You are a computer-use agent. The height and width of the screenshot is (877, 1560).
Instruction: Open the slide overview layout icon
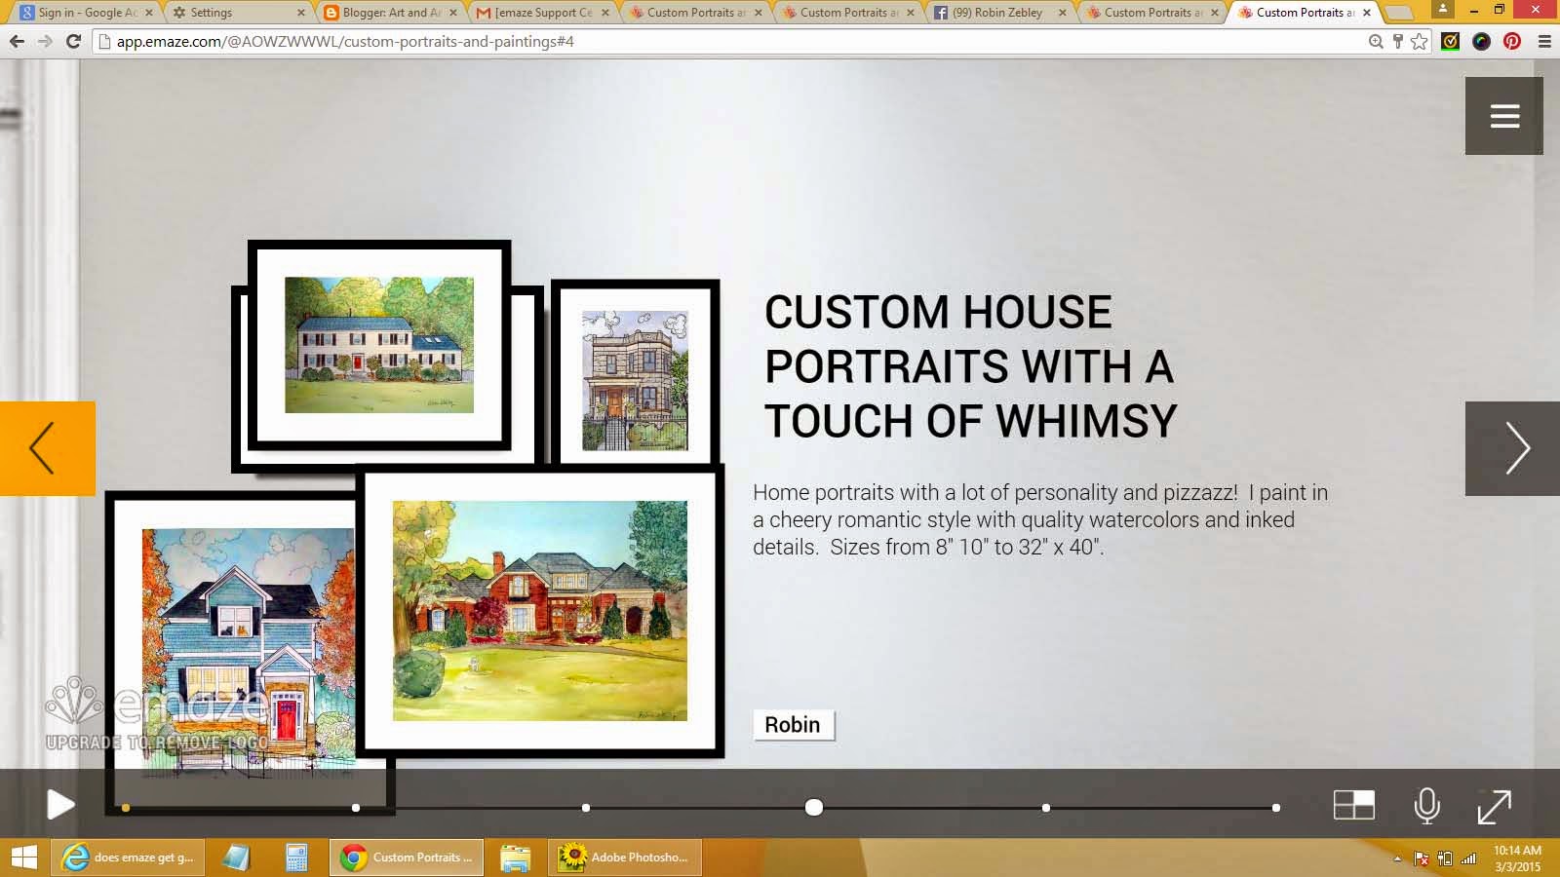(x=1354, y=805)
